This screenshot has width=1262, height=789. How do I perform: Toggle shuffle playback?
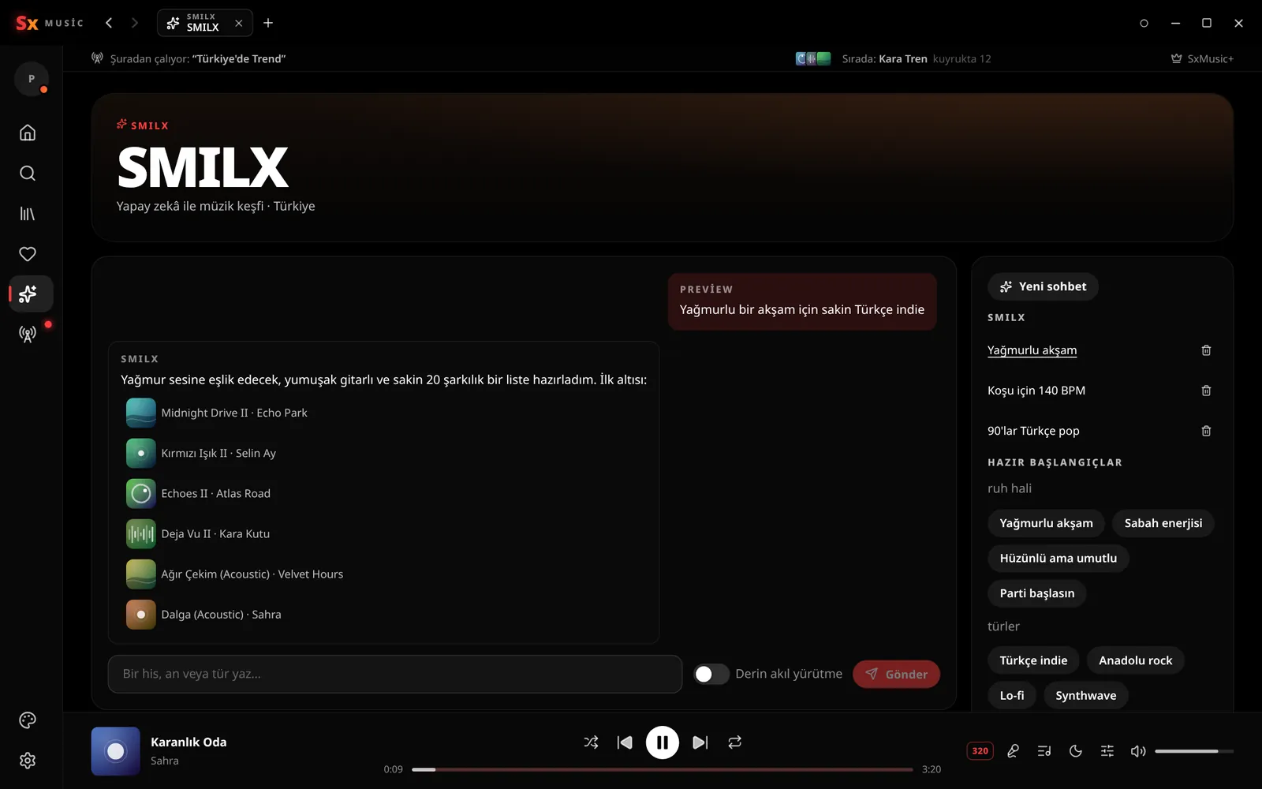click(591, 742)
